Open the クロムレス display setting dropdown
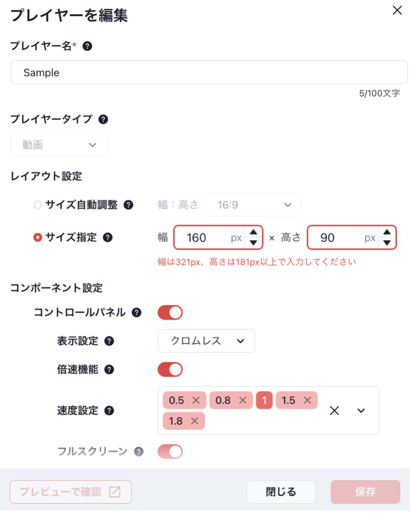Image resolution: width=411 pixels, height=513 pixels. click(206, 341)
